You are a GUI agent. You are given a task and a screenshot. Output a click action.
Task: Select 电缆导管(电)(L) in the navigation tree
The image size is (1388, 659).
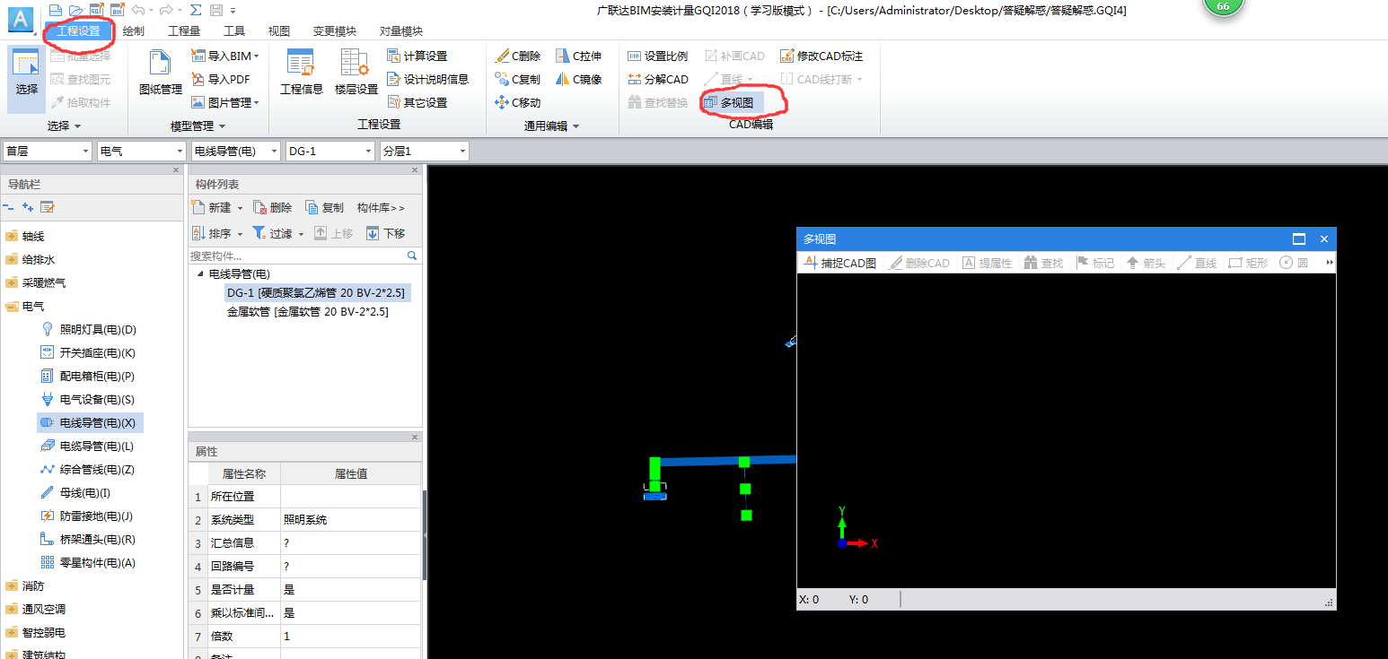point(97,447)
